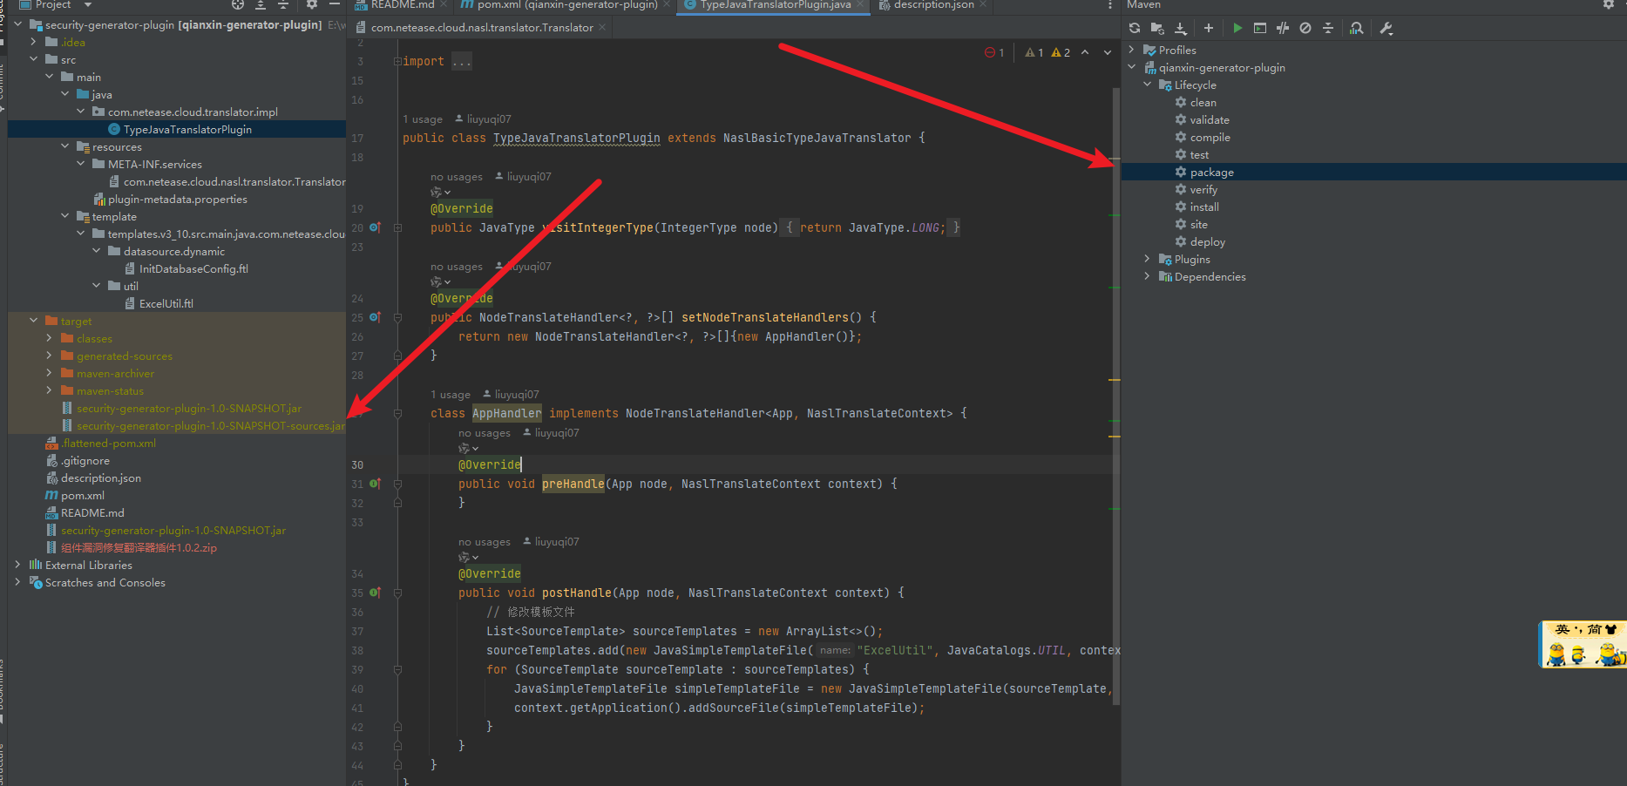Click override gutter icon on line 25

(375, 317)
